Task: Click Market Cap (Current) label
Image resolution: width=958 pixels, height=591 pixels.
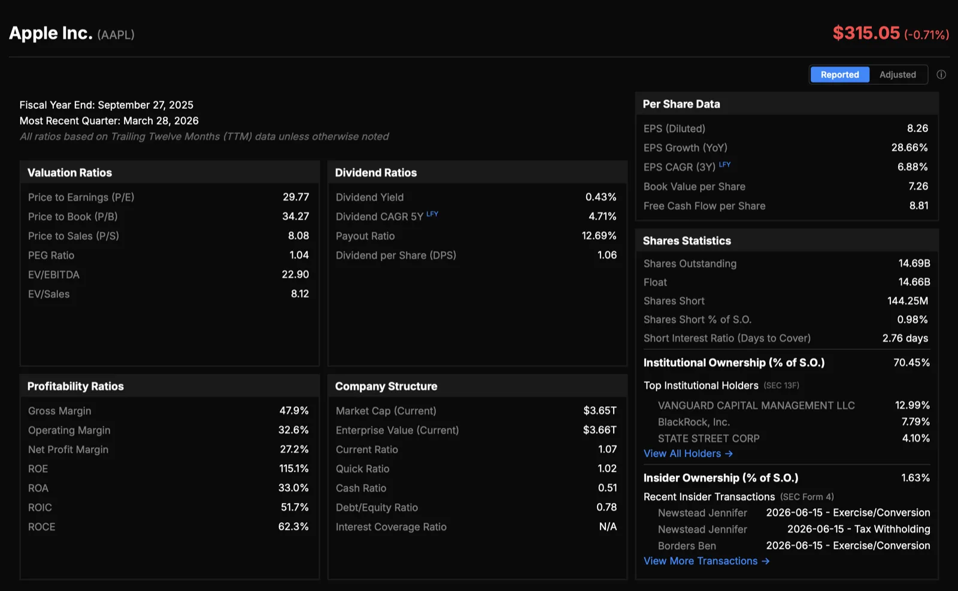Action: click(386, 411)
